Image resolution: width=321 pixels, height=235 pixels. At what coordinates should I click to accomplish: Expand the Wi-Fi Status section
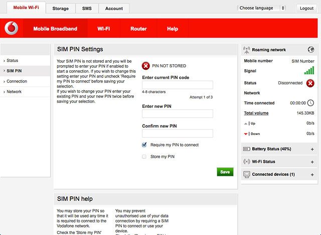[x=312, y=162]
